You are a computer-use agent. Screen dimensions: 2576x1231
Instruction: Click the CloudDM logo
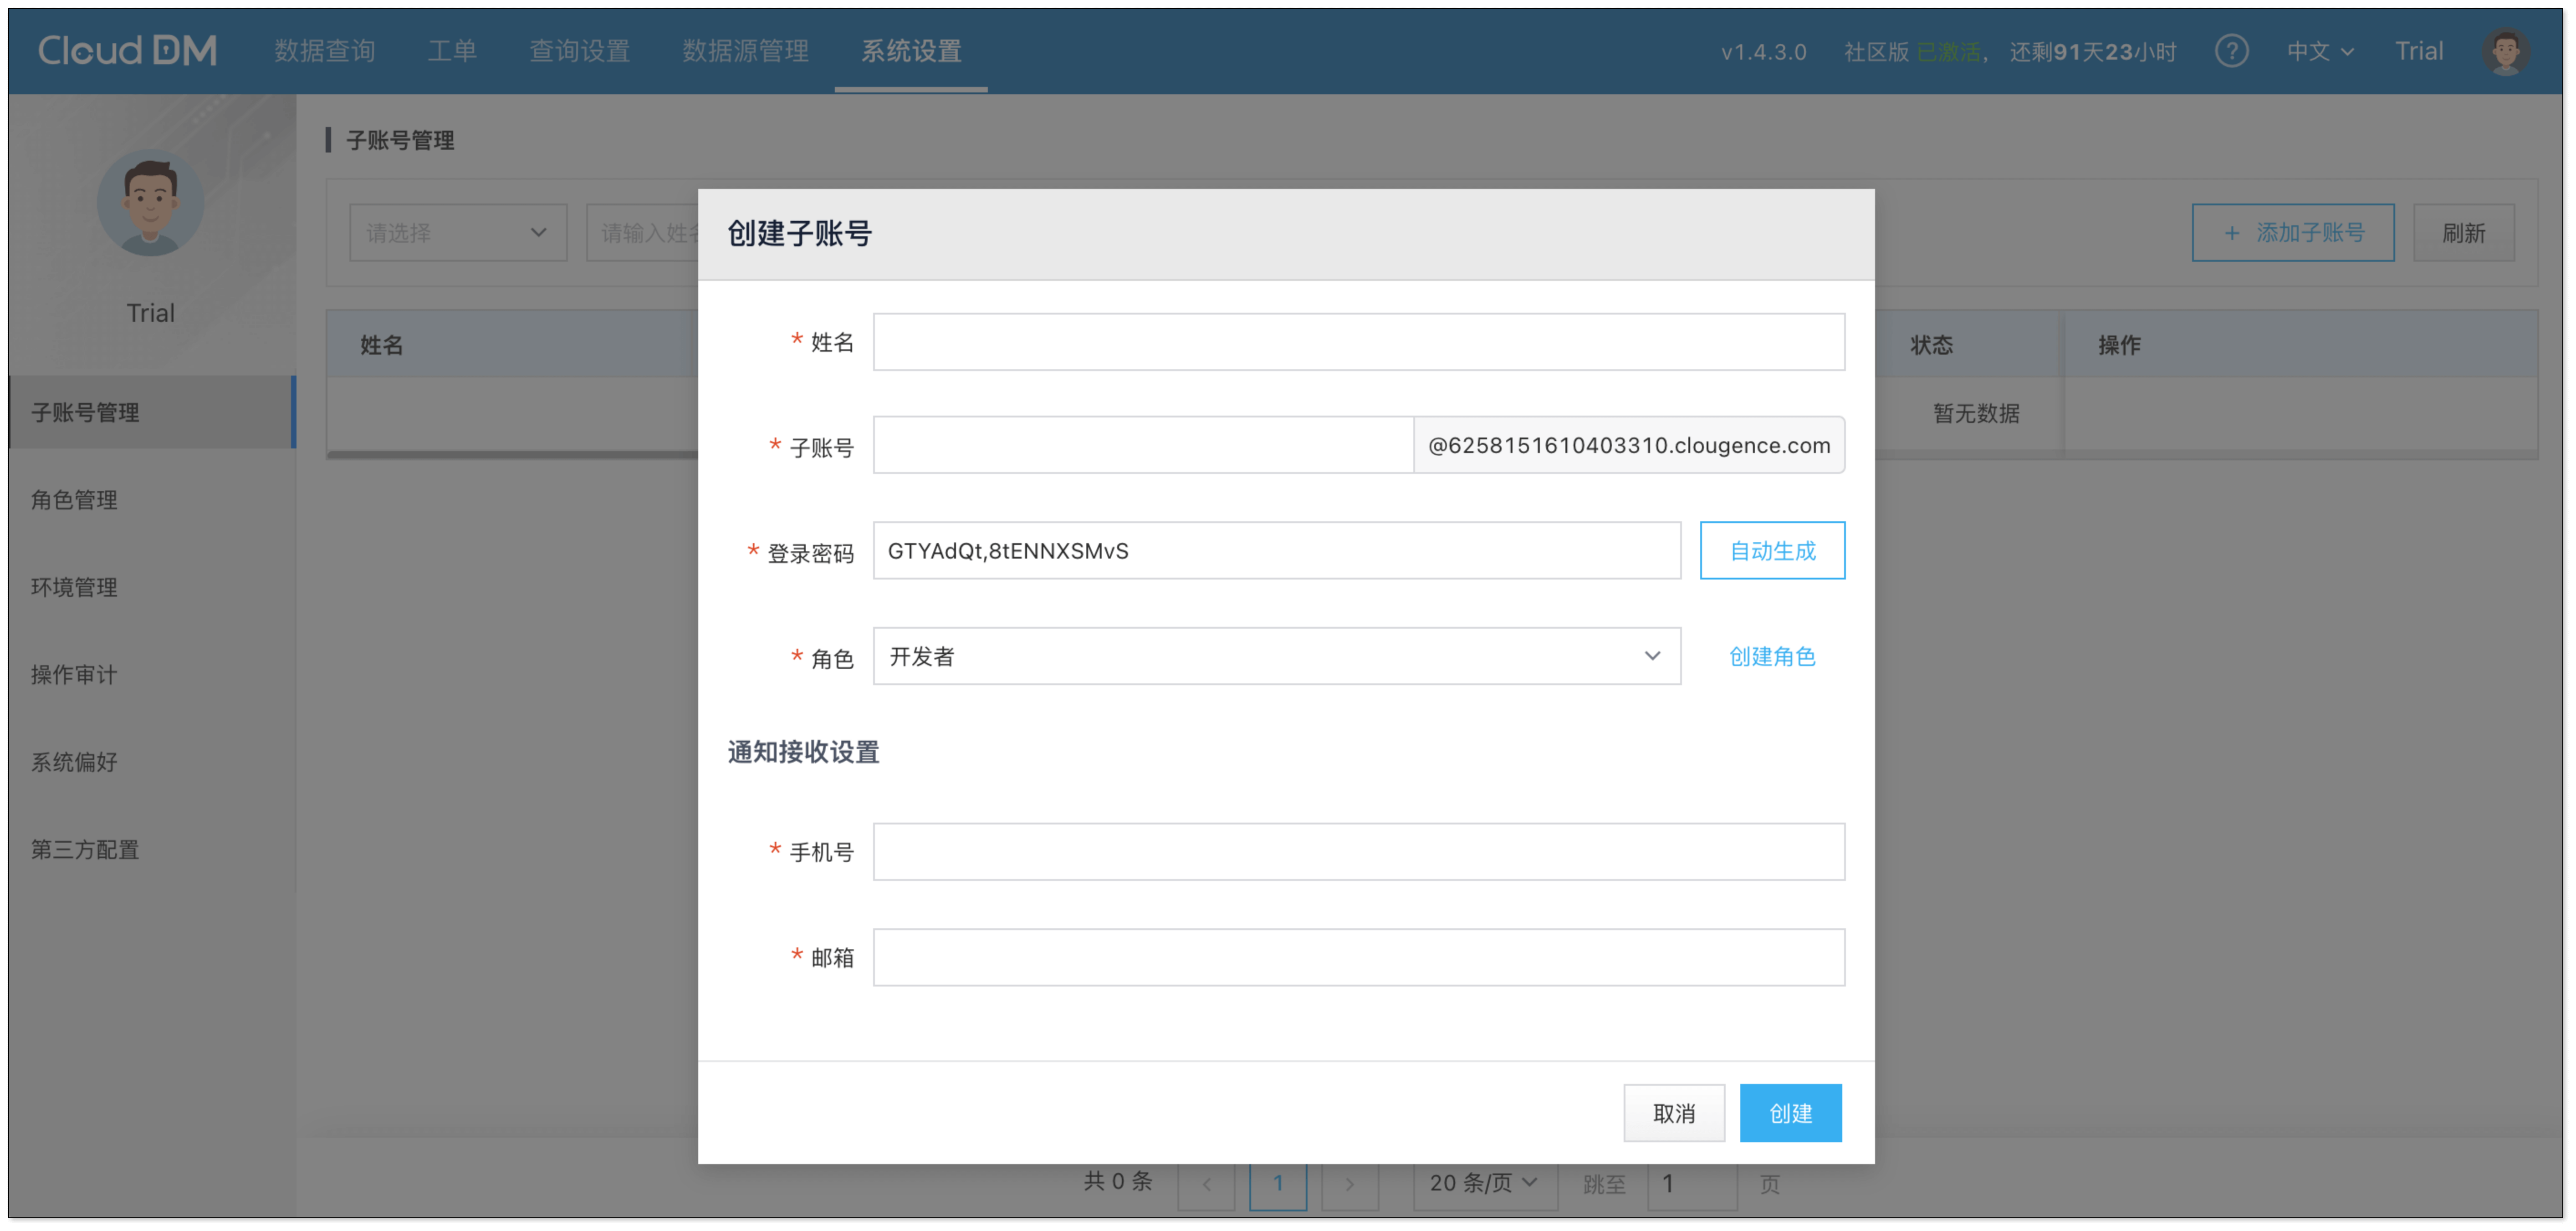127,51
